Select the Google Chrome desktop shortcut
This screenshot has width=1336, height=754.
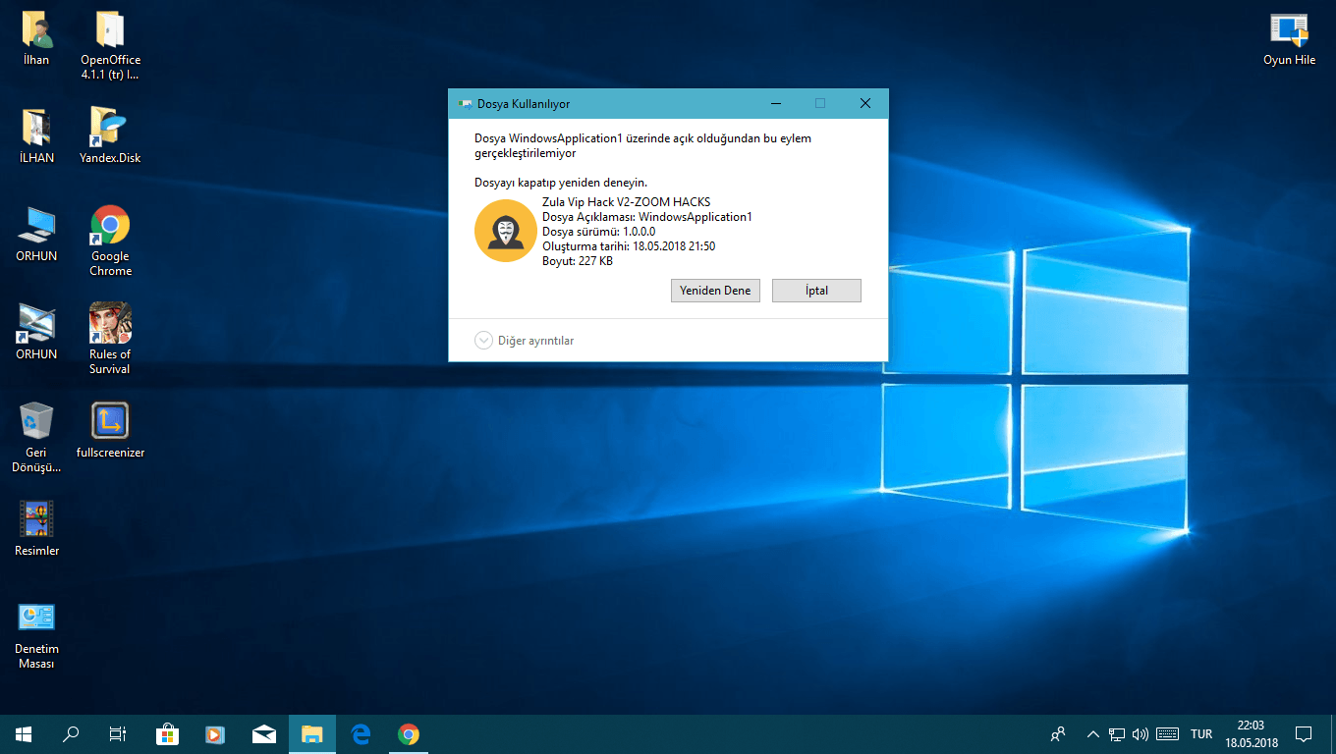110,241
